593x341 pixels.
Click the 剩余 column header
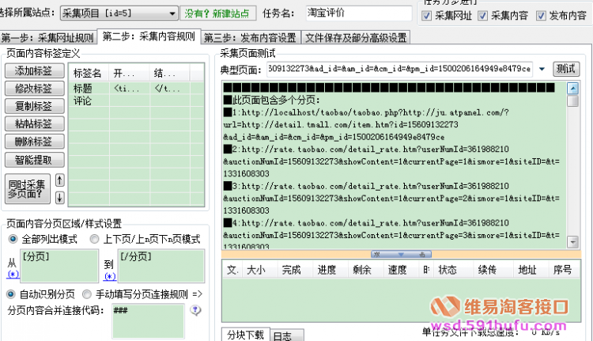coord(366,270)
